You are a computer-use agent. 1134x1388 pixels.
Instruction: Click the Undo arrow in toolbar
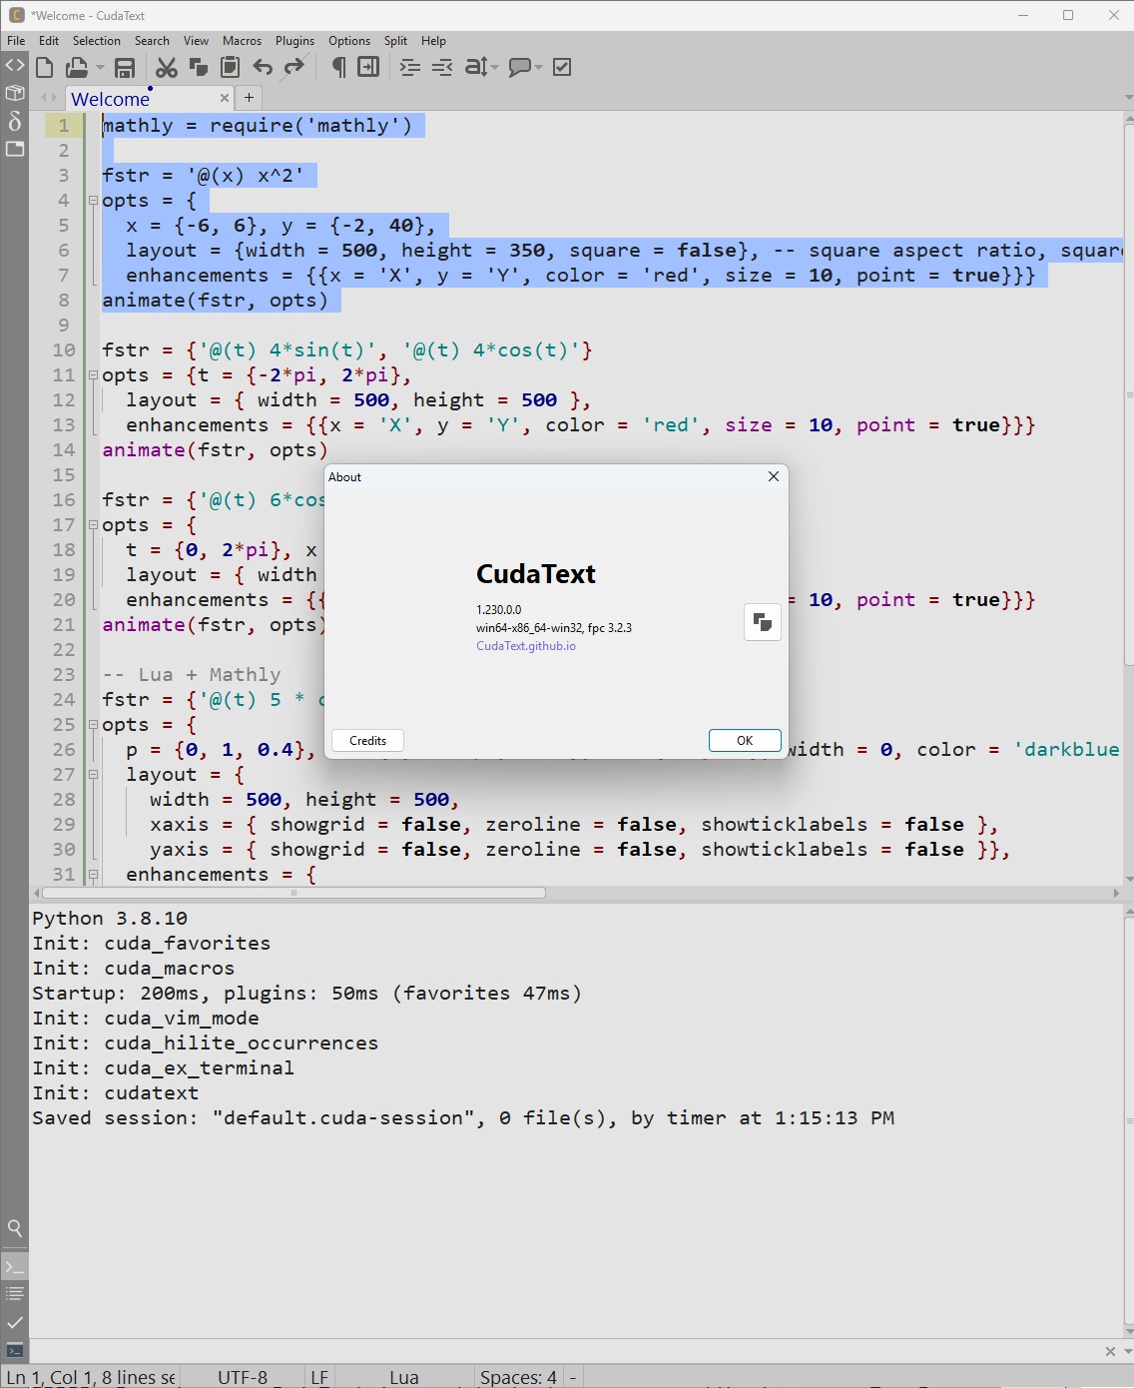pyautogui.click(x=263, y=68)
